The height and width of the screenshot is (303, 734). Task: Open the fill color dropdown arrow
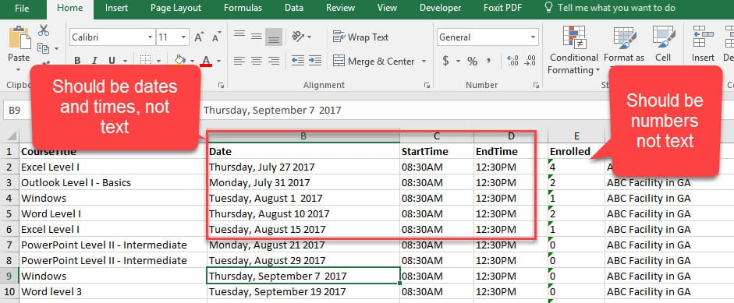click(192, 61)
